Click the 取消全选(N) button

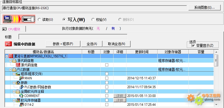point(117,44)
